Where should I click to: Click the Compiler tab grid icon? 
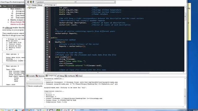pos(28,76)
